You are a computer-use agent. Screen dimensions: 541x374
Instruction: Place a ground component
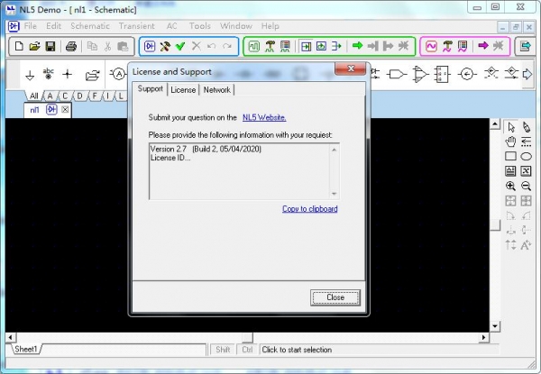click(x=30, y=75)
